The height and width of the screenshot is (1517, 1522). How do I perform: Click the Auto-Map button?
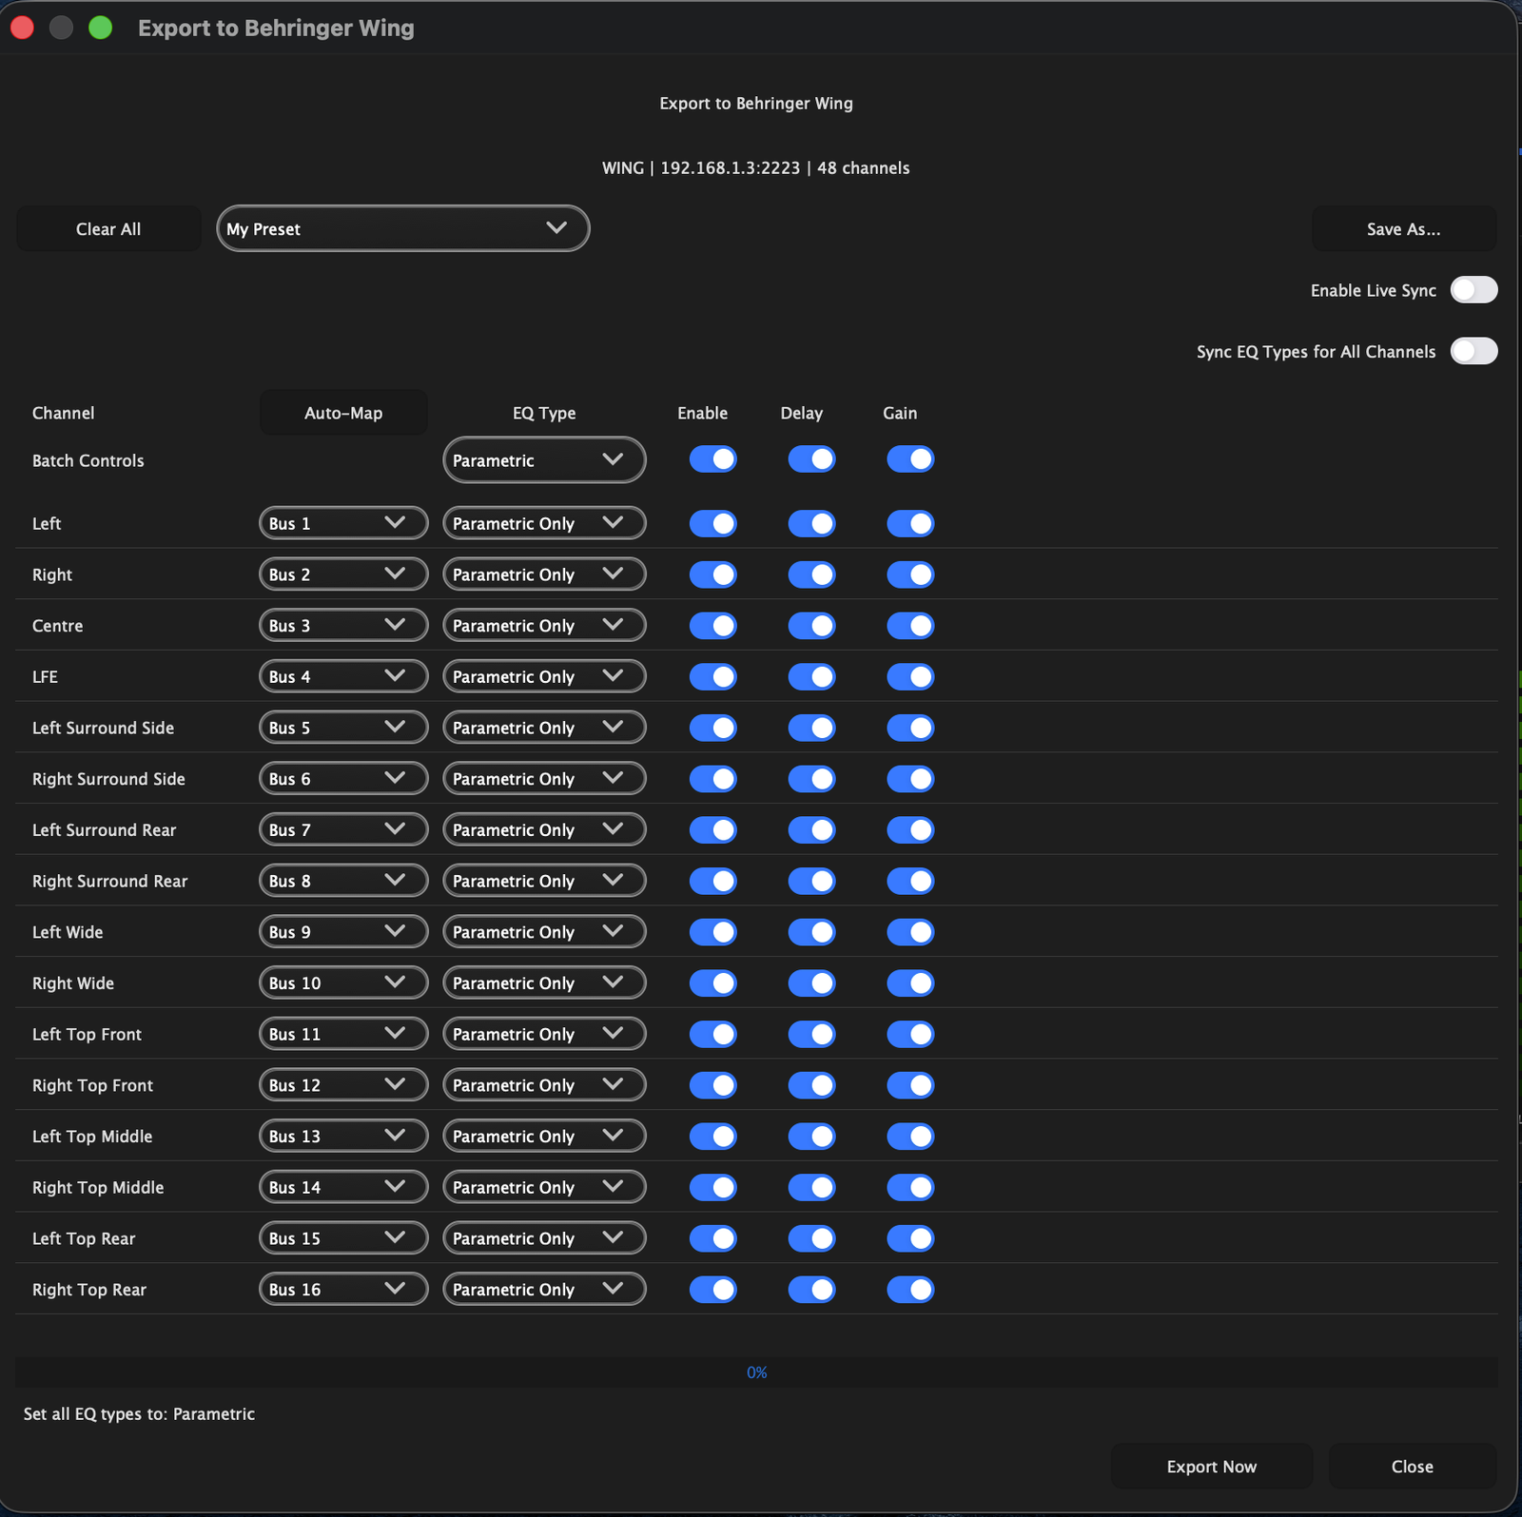coord(343,413)
